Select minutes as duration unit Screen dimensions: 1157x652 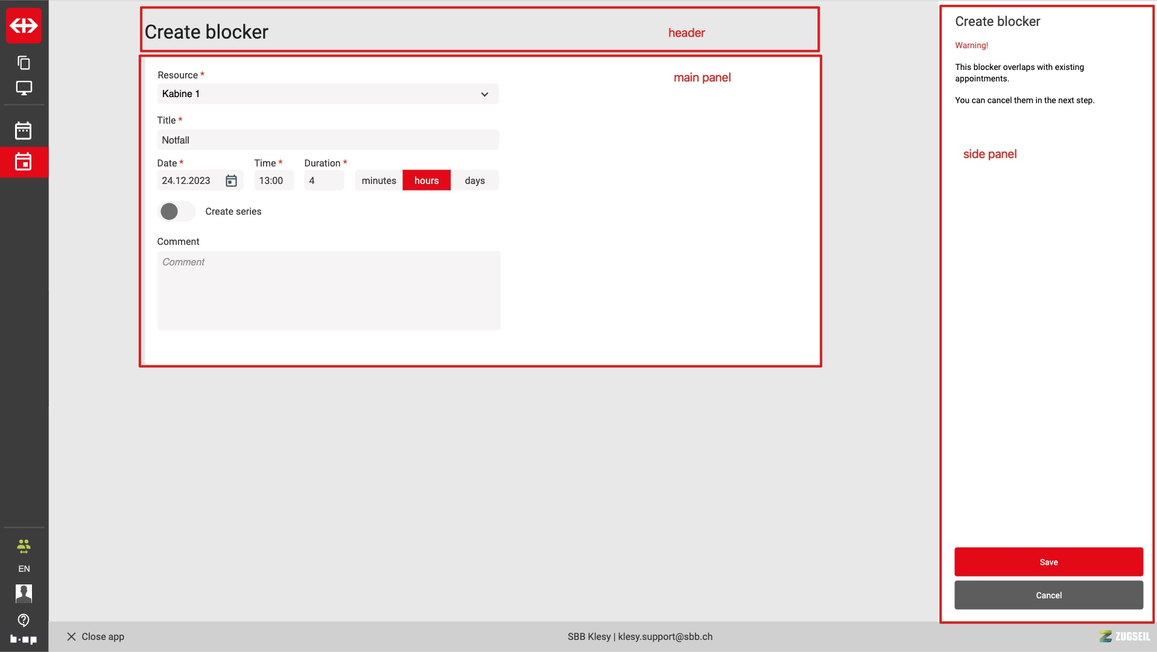(379, 181)
